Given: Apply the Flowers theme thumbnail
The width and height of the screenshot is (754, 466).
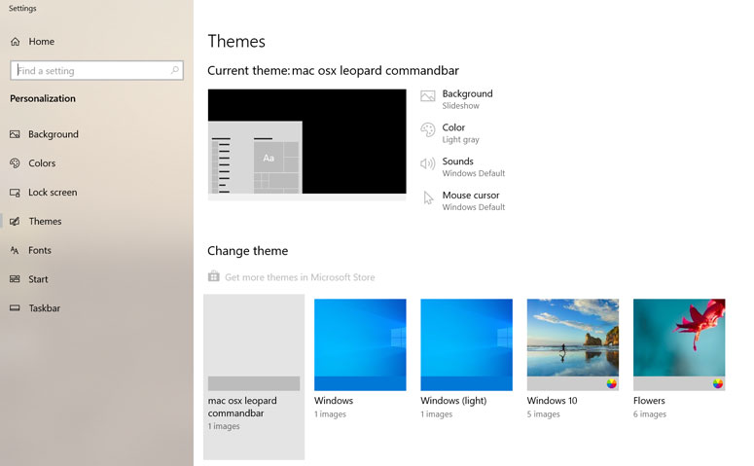Looking at the screenshot, I should point(679,344).
